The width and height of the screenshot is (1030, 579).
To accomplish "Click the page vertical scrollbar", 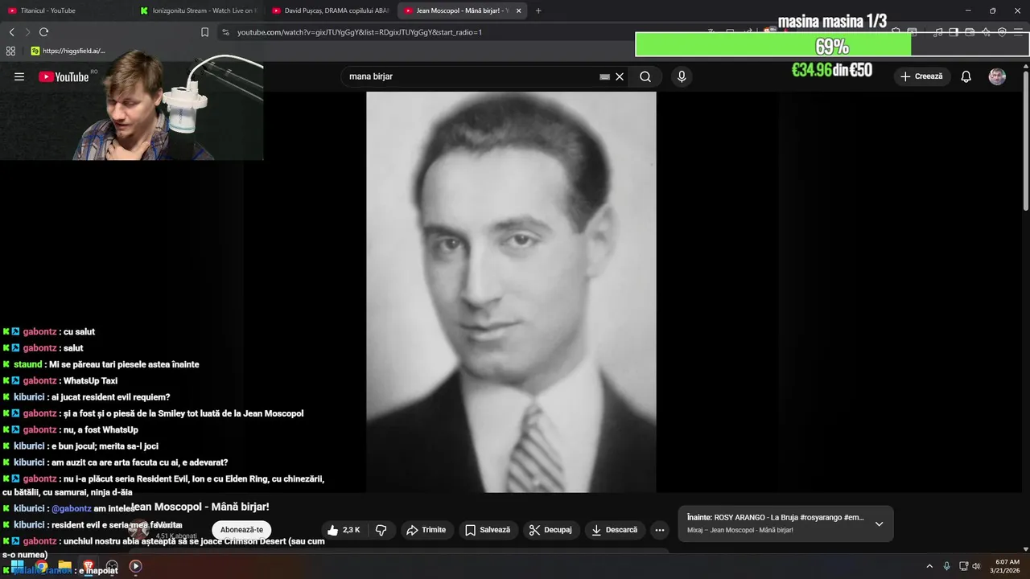I will click(1025, 141).
